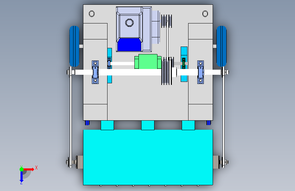Click the blue Z axis of the triad

coord(21,176)
